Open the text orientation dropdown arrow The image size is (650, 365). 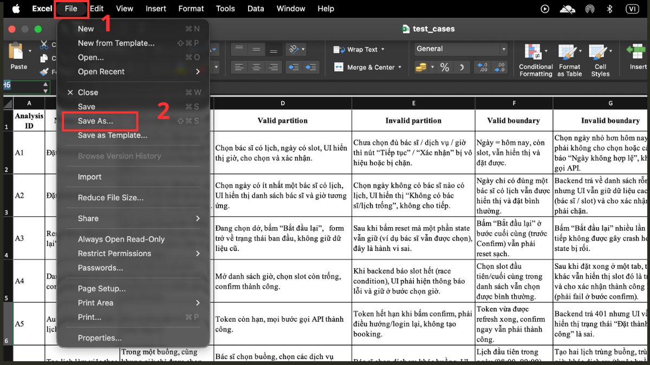point(303,49)
